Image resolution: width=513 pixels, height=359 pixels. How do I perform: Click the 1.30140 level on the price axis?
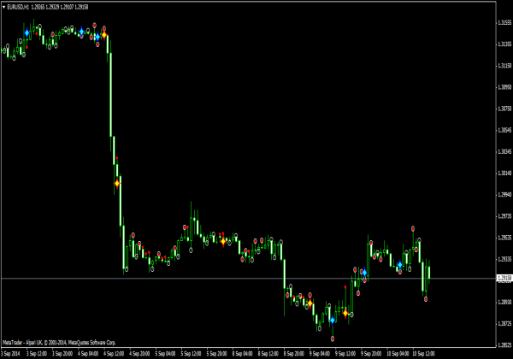point(504,172)
